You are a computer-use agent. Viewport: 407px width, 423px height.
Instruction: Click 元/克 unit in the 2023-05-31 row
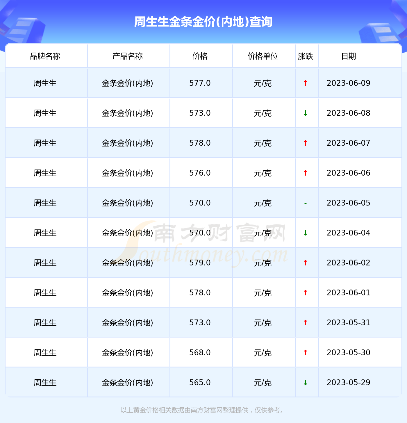[263, 323]
